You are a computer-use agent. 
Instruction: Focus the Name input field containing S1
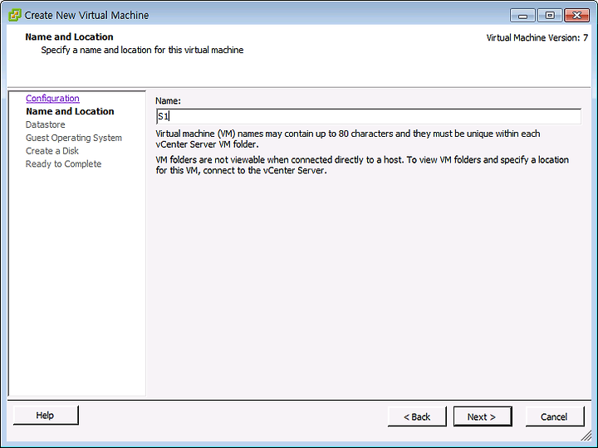[x=369, y=116]
